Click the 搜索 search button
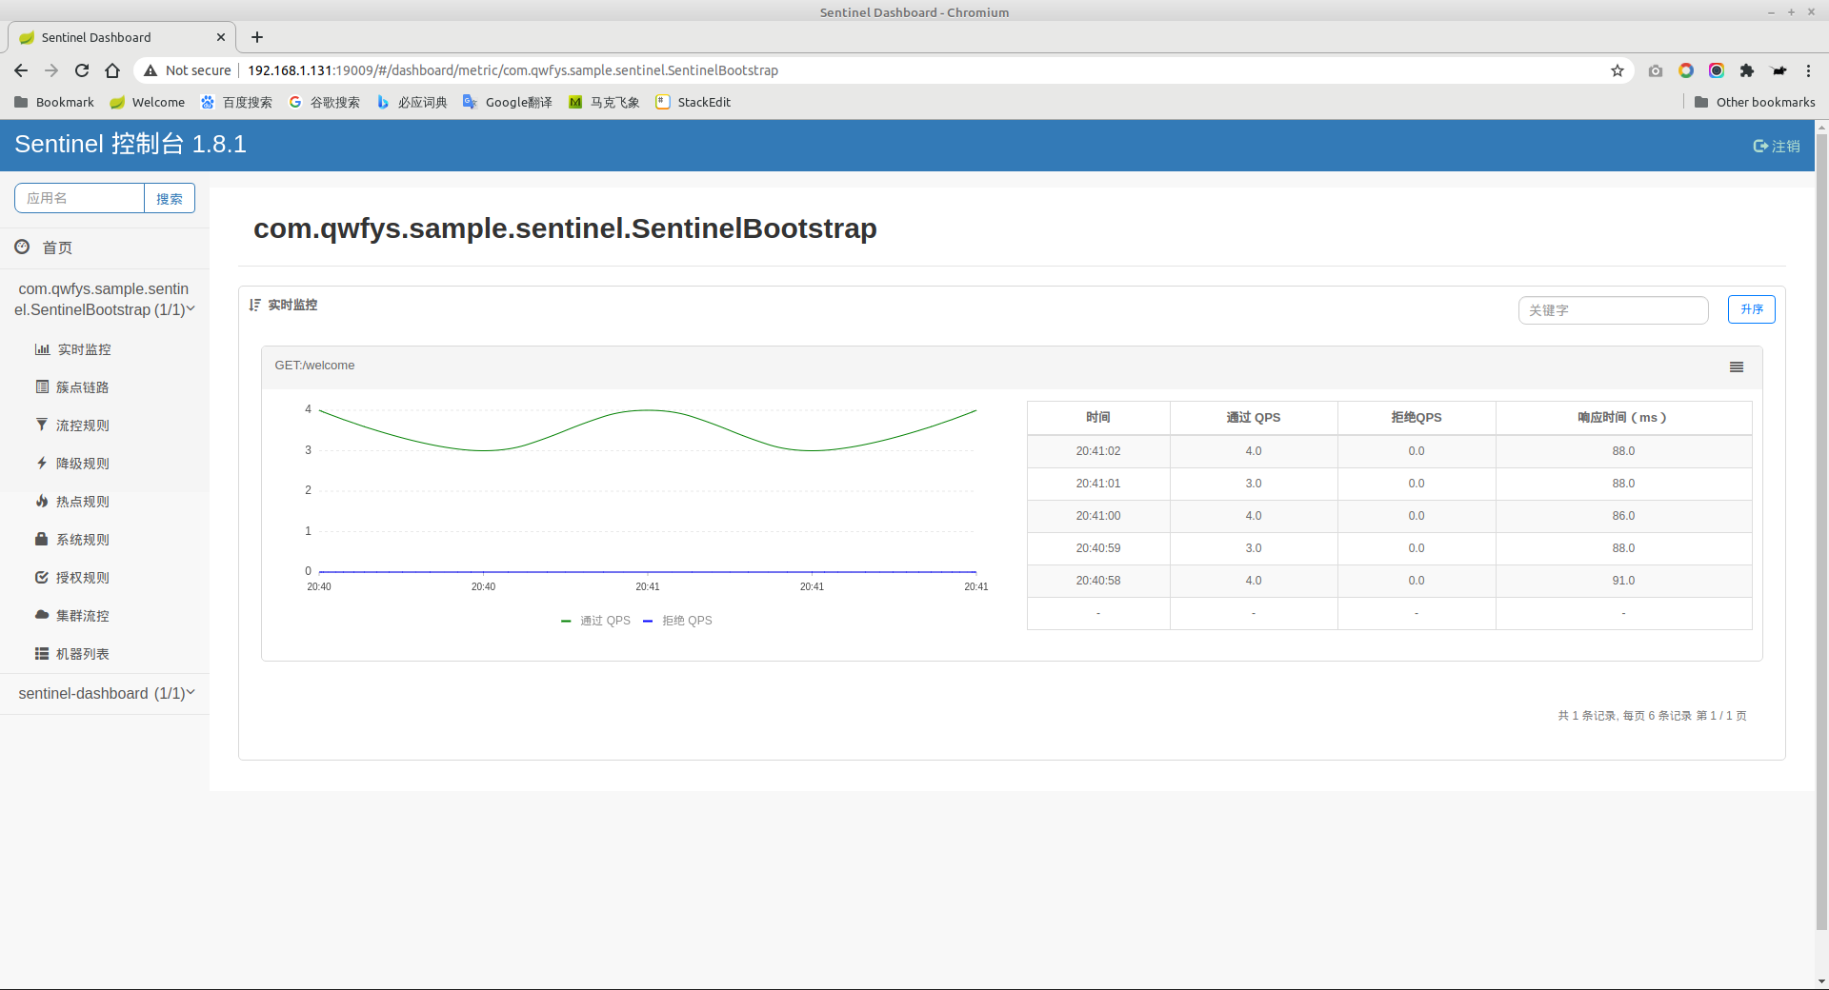 coord(170,198)
